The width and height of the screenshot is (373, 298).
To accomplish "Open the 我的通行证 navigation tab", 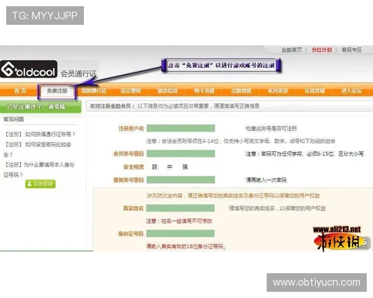I will click(x=94, y=91).
